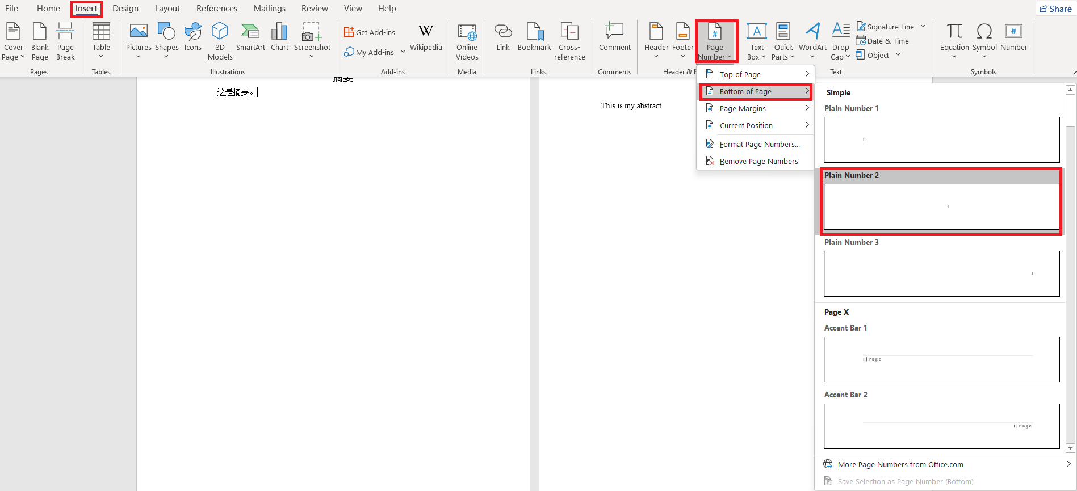This screenshot has height=491, width=1077.
Task: Open the Page Margins submenu
Action: 756,108
